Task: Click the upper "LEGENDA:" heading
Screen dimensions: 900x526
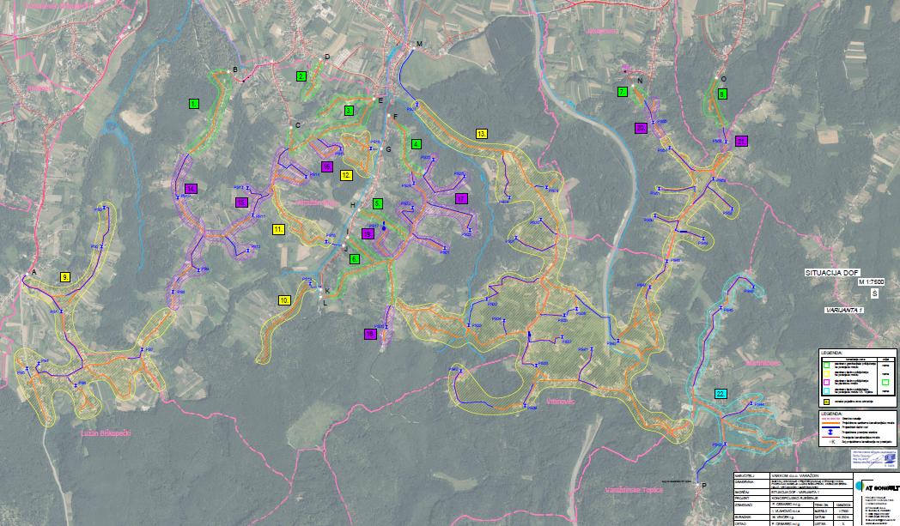Action: click(x=831, y=353)
